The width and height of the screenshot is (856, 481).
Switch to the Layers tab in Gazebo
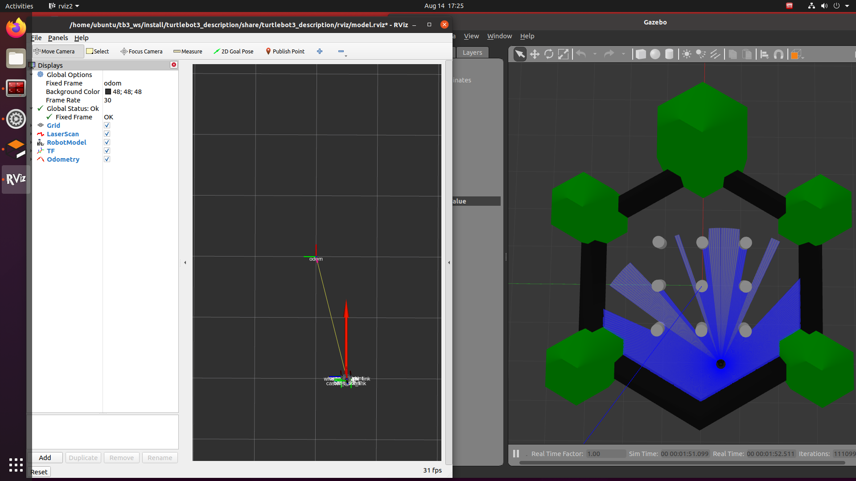click(472, 53)
